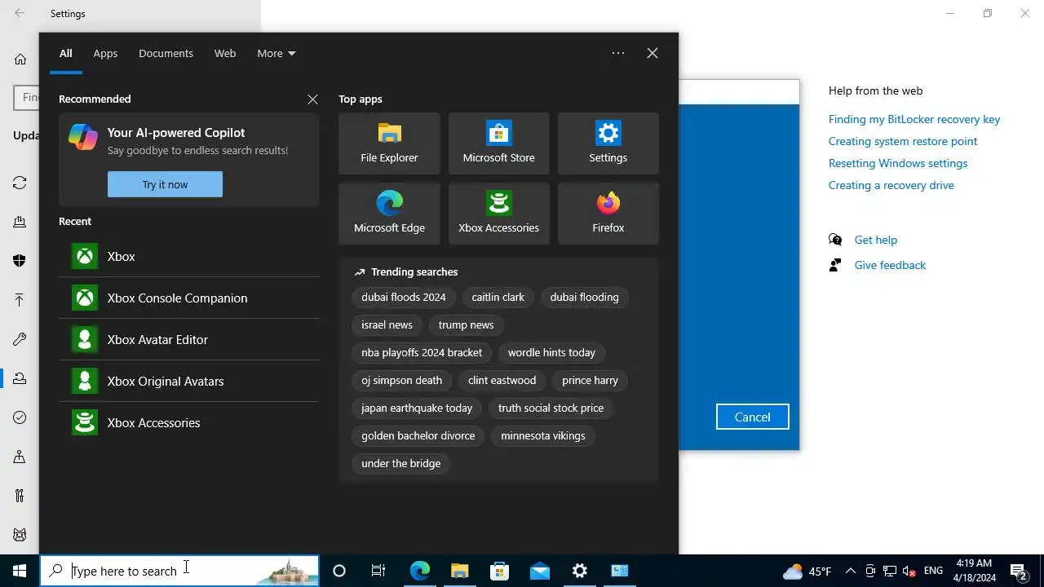Image resolution: width=1044 pixels, height=587 pixels.
Task: Search trending truth social stock price
Action: 551,408
